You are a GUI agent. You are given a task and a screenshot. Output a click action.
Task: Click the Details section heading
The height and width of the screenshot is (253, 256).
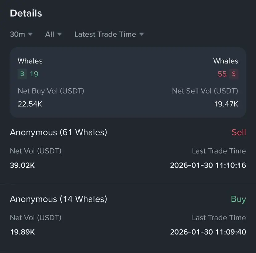pyautogui.click(x=26, y=13)
